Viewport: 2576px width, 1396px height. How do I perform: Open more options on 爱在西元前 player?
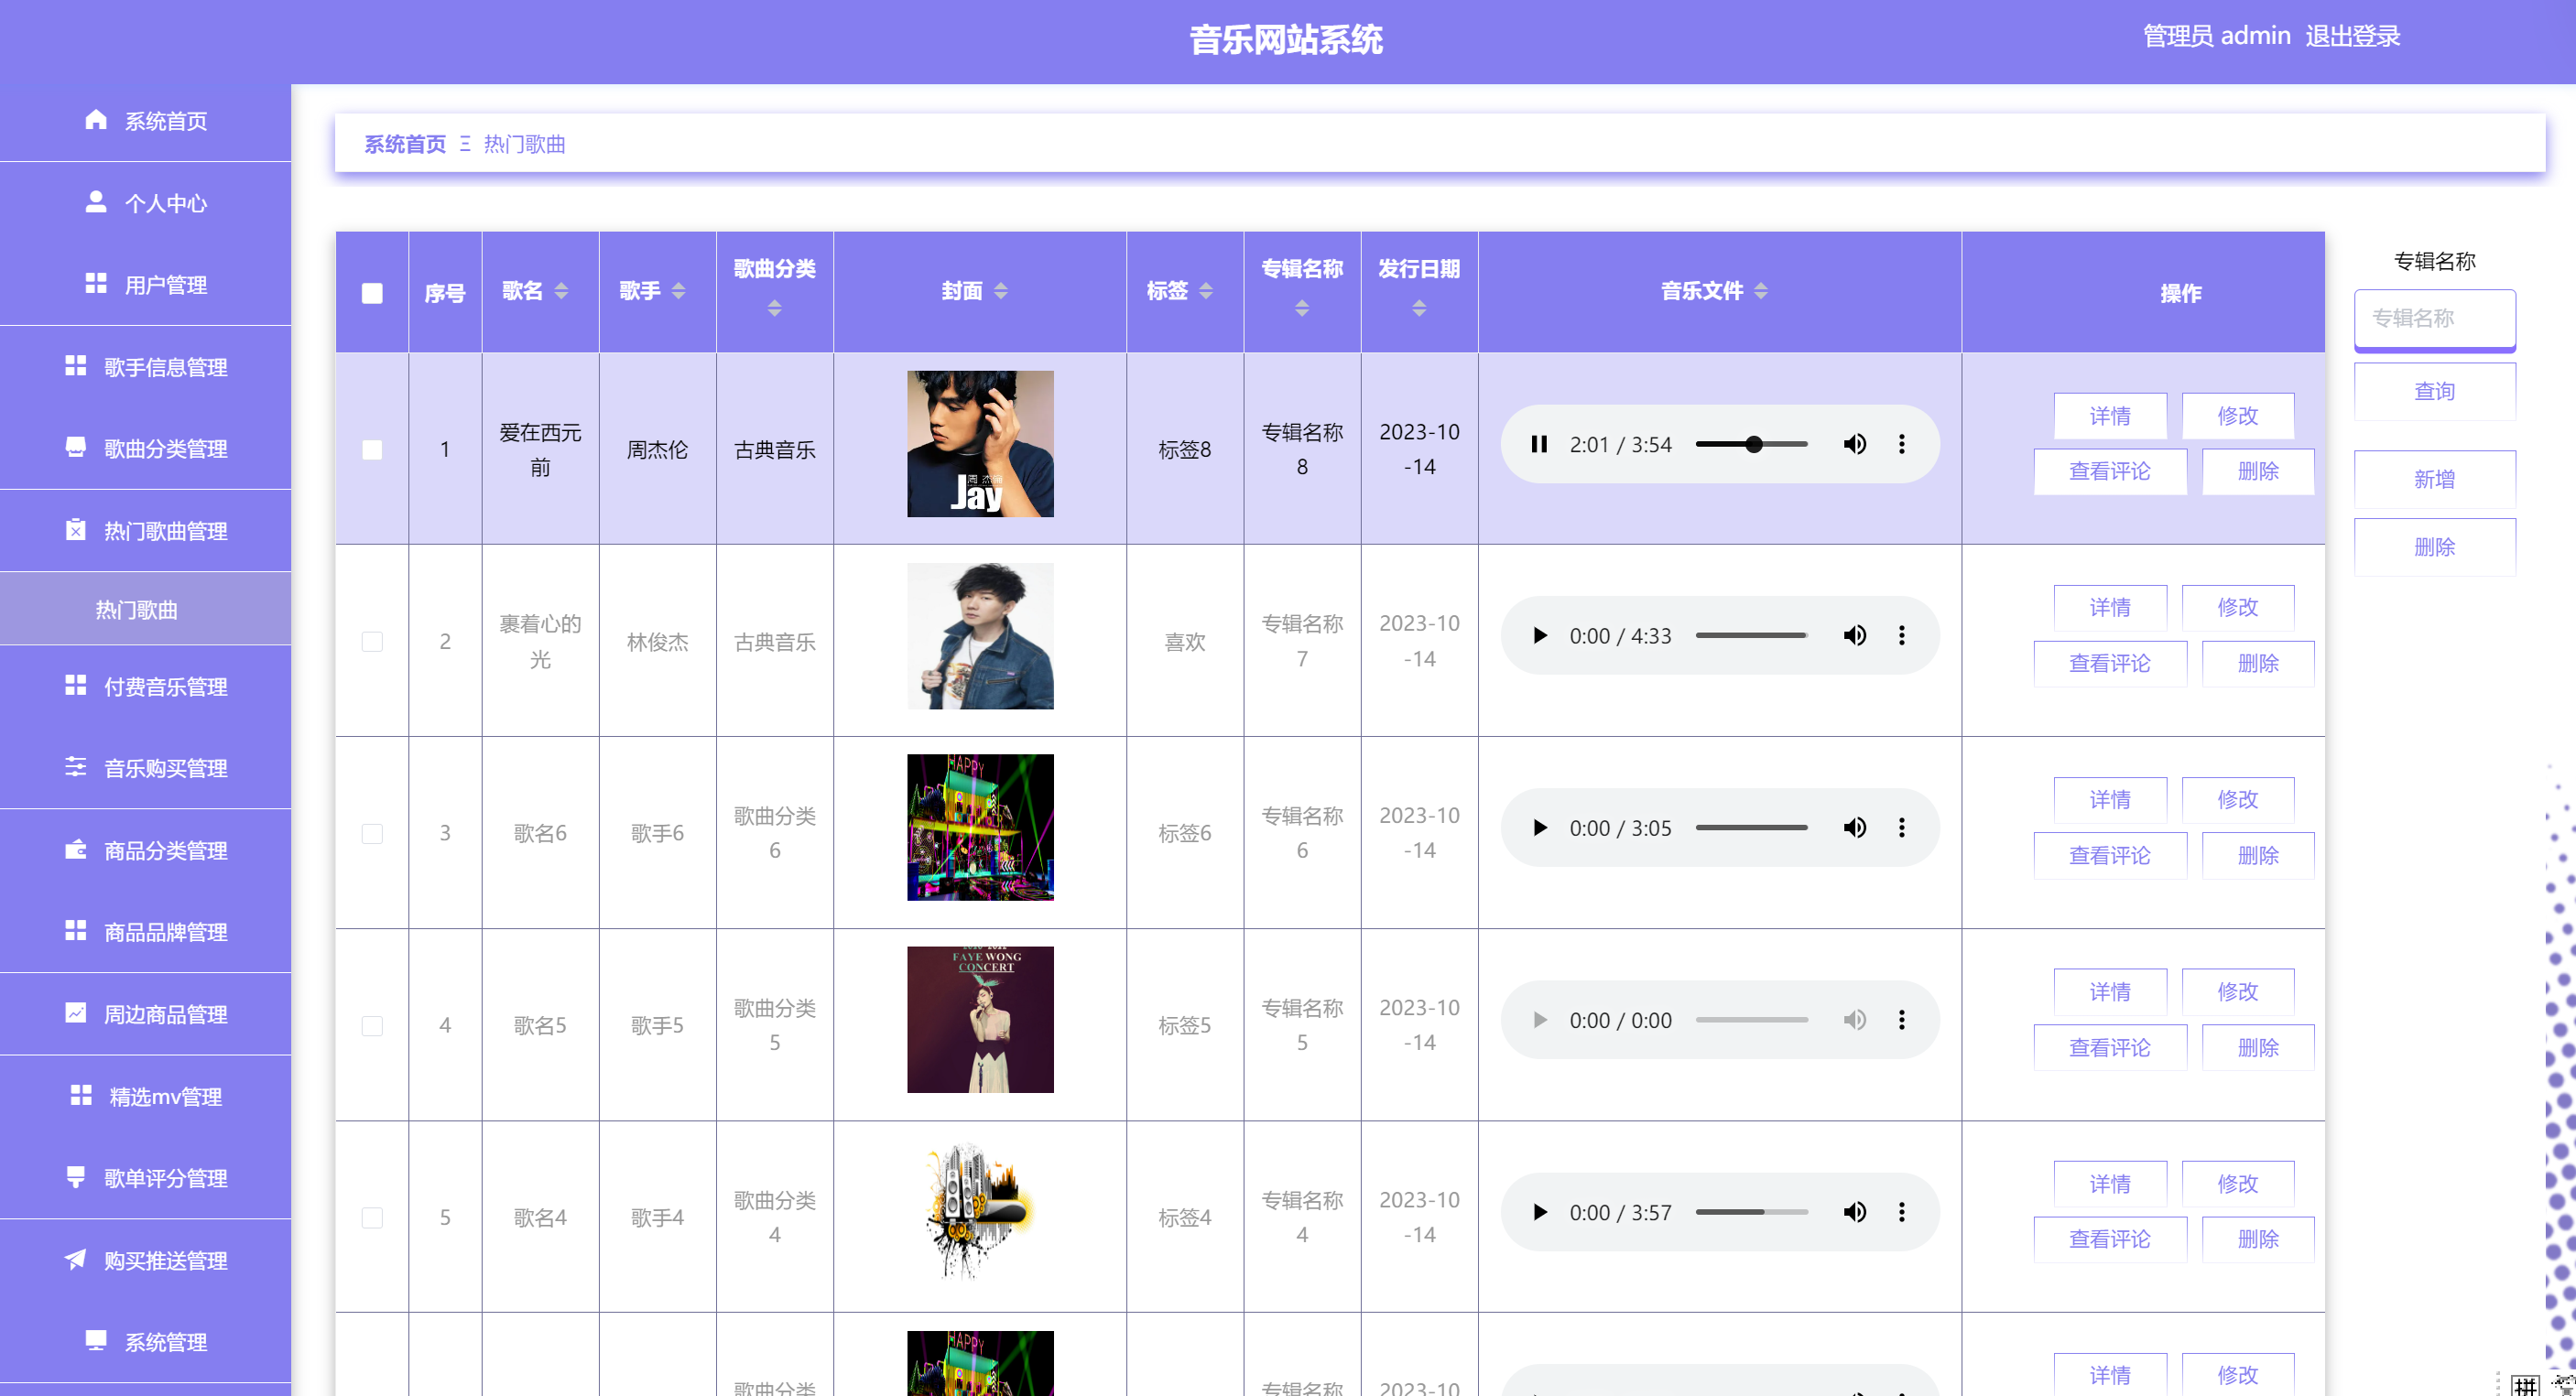pos(1902,445)
